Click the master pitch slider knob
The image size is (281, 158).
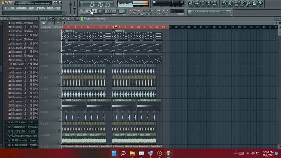[75, 7]
